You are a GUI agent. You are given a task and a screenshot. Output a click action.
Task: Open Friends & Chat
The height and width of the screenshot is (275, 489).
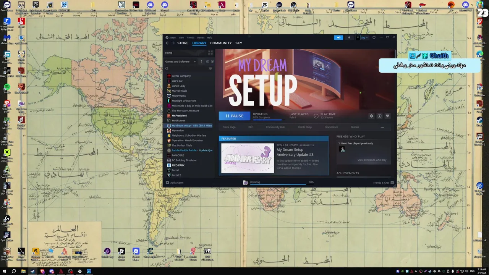click(383, 183)
